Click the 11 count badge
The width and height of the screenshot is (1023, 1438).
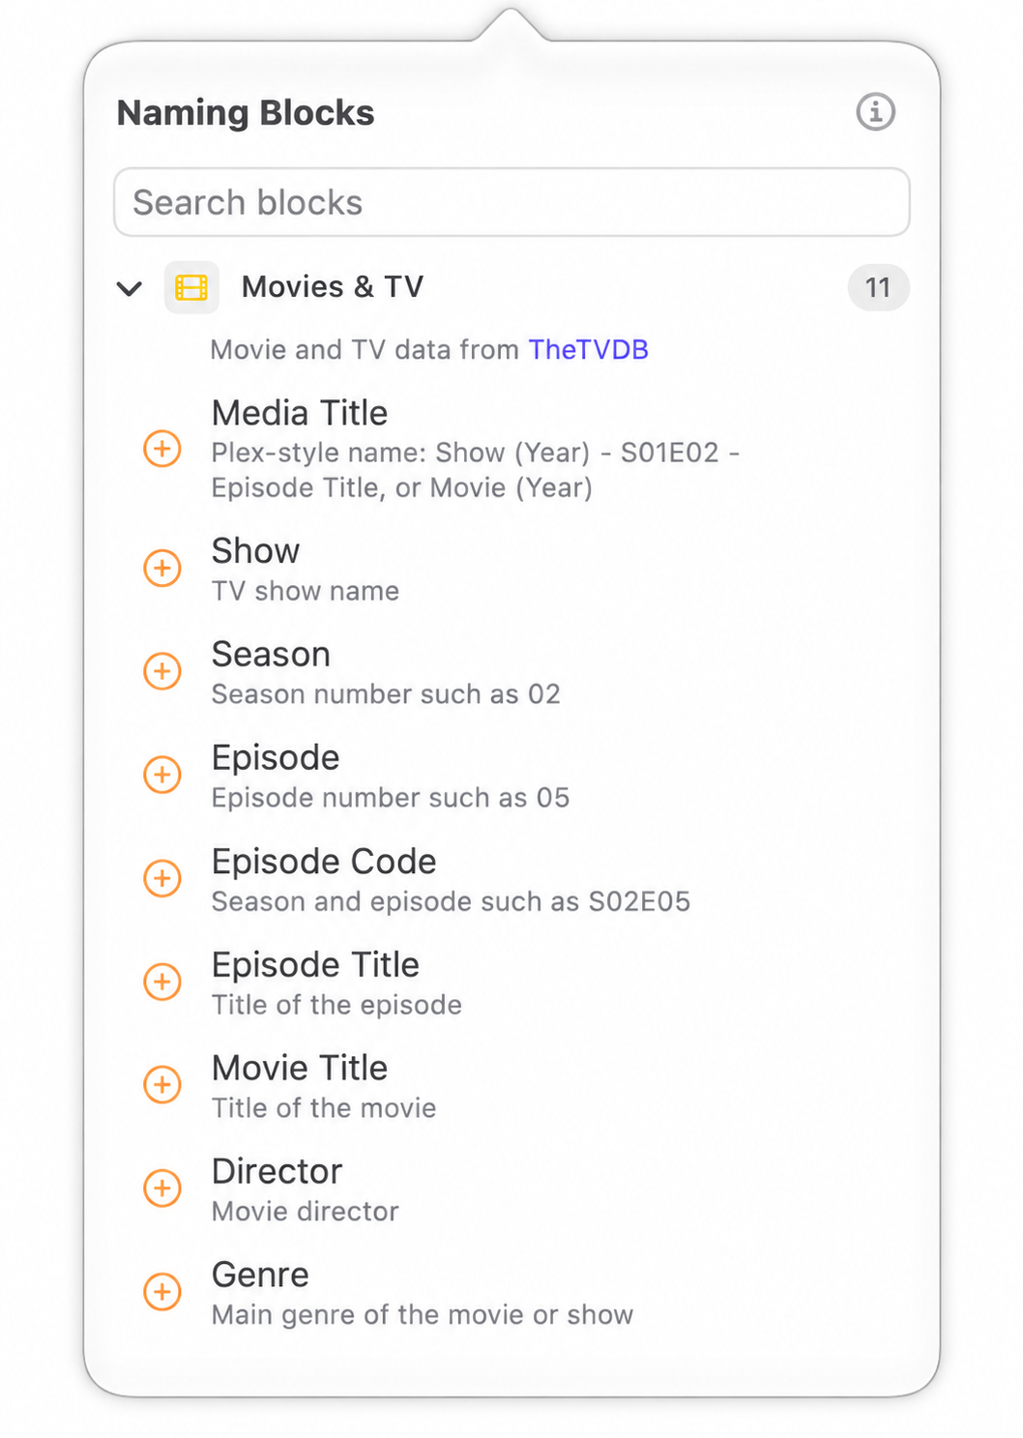point(878,287)
